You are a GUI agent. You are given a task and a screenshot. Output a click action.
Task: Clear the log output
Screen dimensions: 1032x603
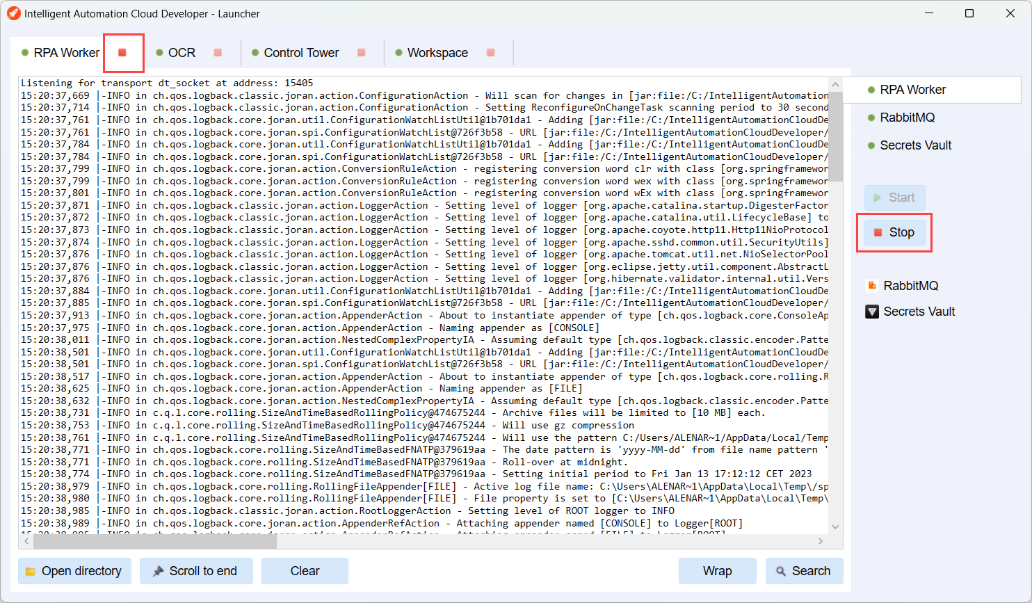pos(305,571)
